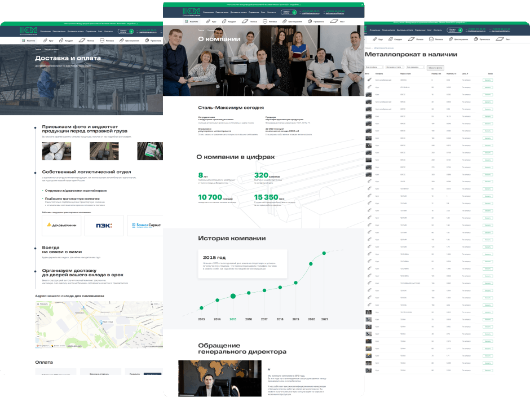
Task: Expand the sizes filter dropdown
Action: click(416, 67)
